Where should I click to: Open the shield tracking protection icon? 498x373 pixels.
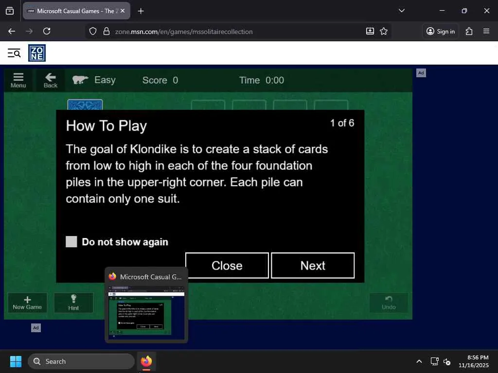(93, 32)
